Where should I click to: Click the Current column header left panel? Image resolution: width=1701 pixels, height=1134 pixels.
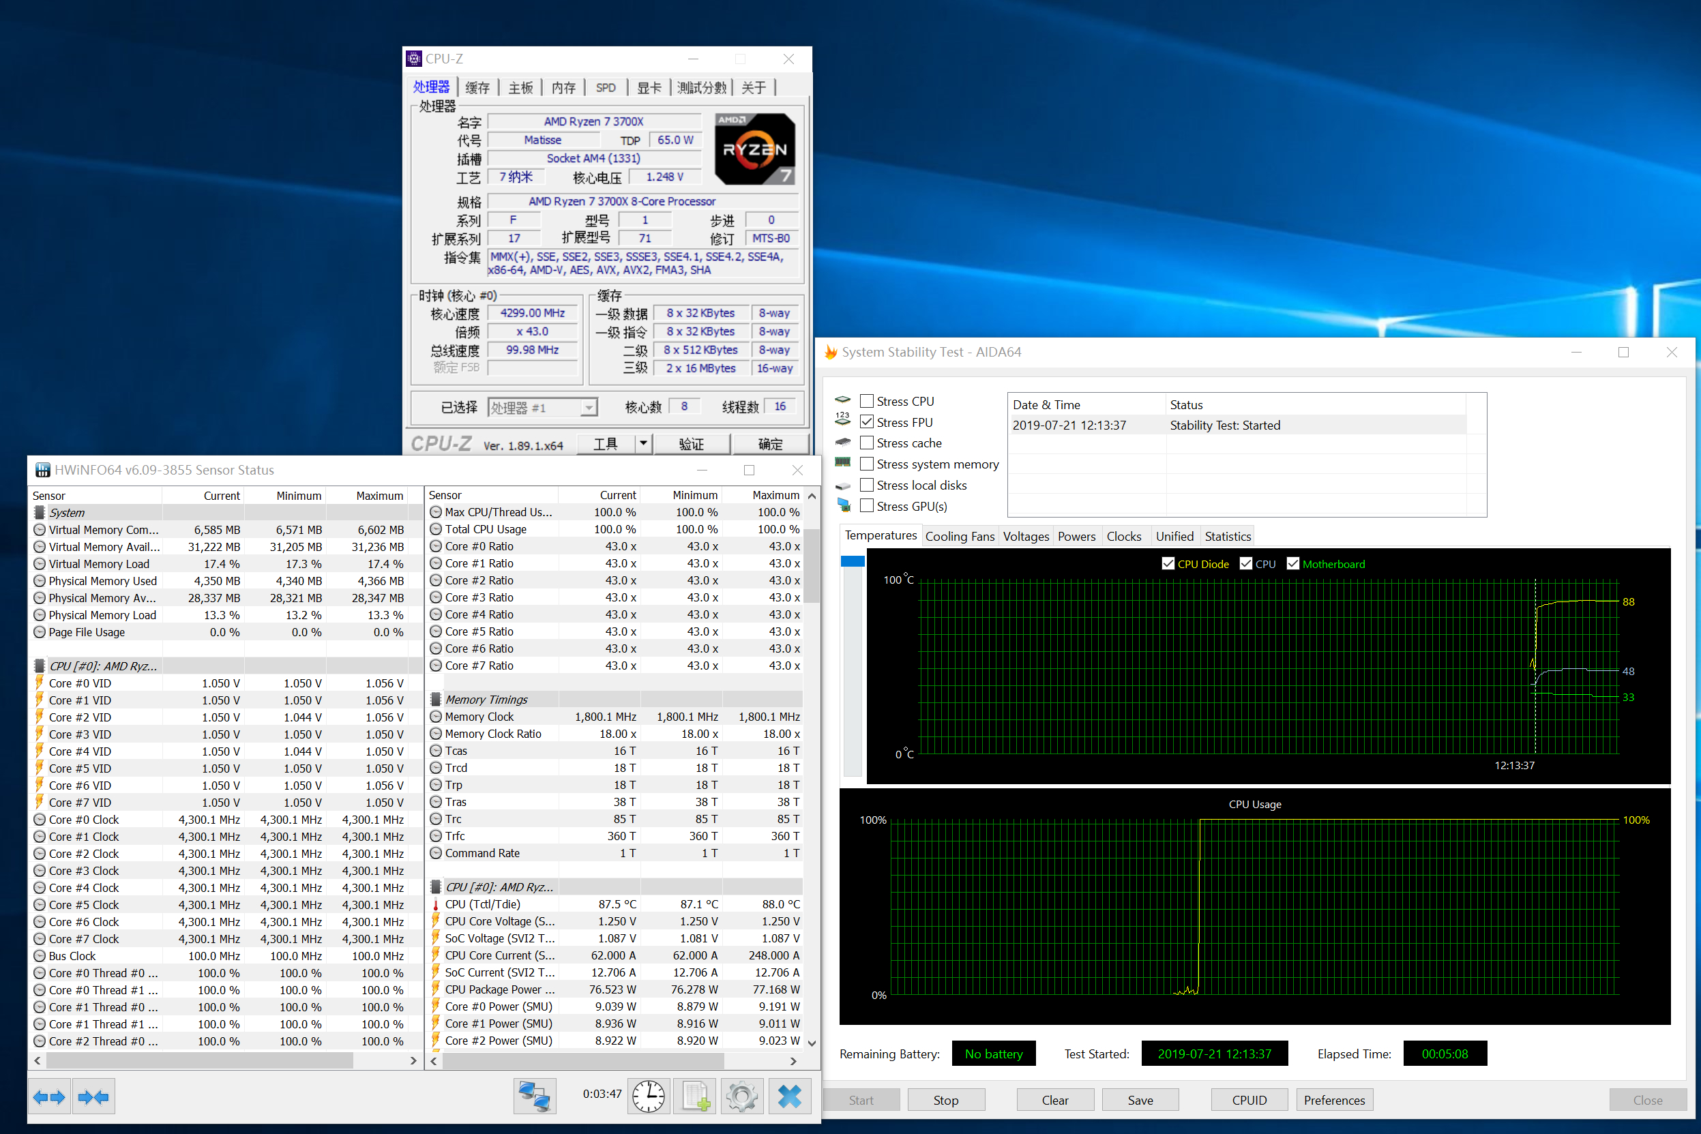tap(203, 496)
